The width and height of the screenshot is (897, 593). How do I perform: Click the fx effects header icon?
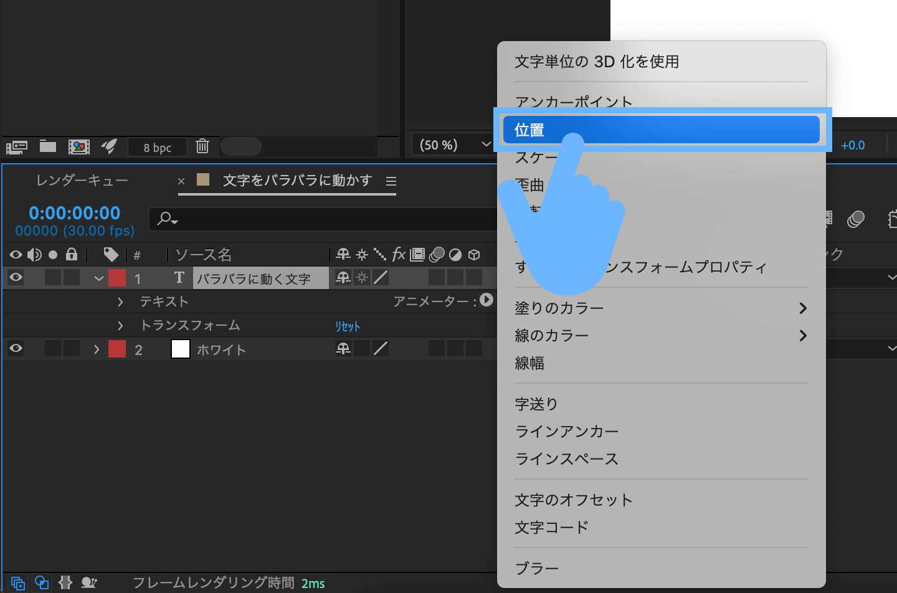pos(399,254)
